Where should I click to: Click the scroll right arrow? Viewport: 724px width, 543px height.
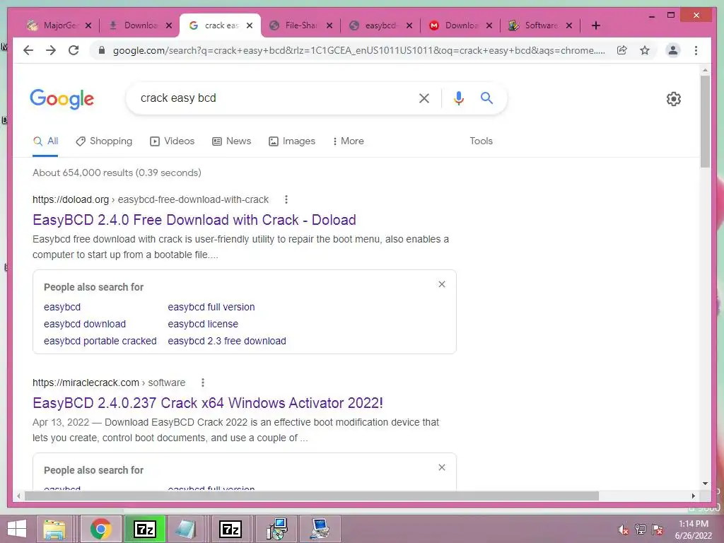(x=694, y=496)
